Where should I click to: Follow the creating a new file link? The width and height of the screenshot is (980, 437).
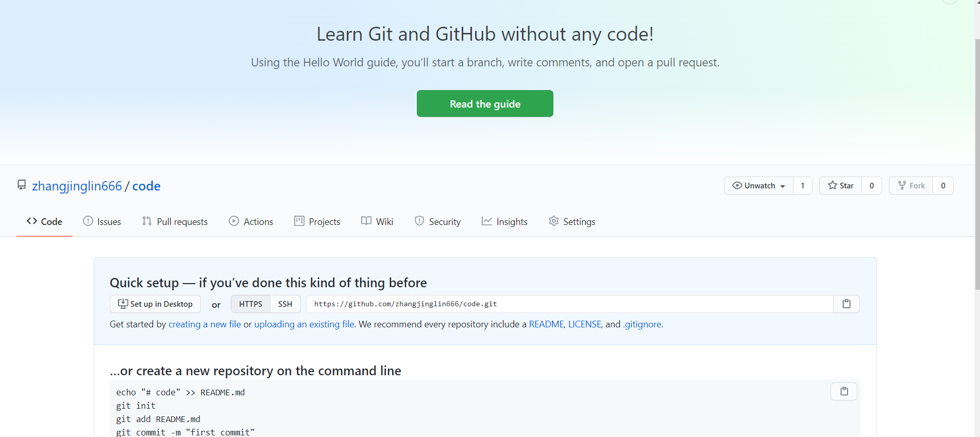point(205,324)
